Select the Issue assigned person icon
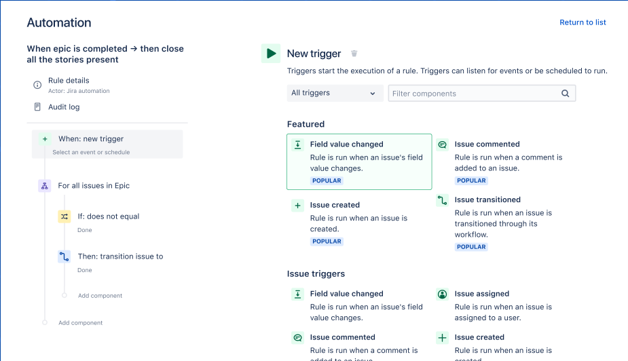628x361 pixels. pos(442,294)
